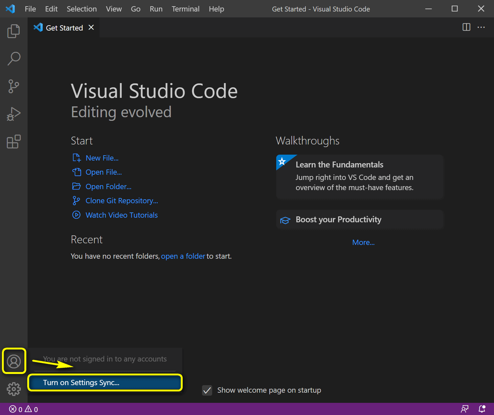
Task: Maximize the VS Code window
Action: click(x=455, y=9)
